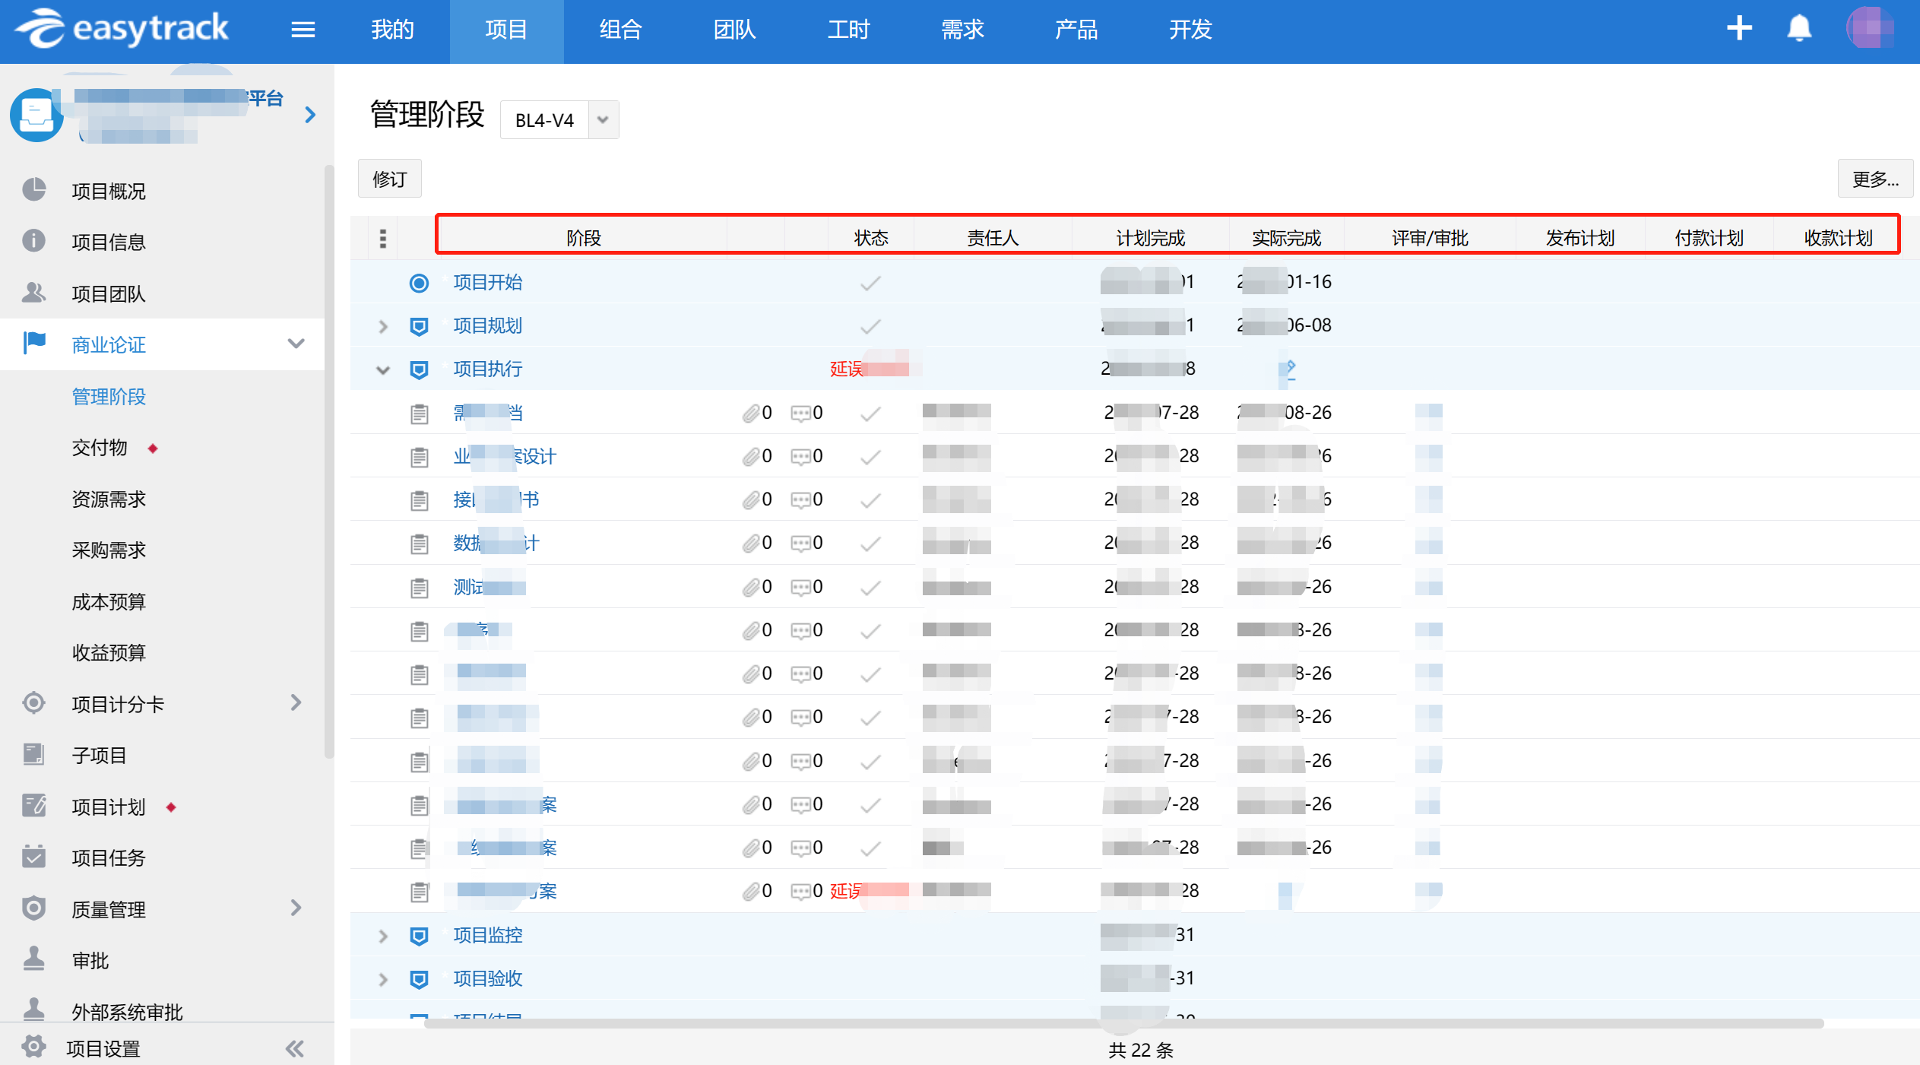
Task: Click the 修订 button
Action: point(389,179)
